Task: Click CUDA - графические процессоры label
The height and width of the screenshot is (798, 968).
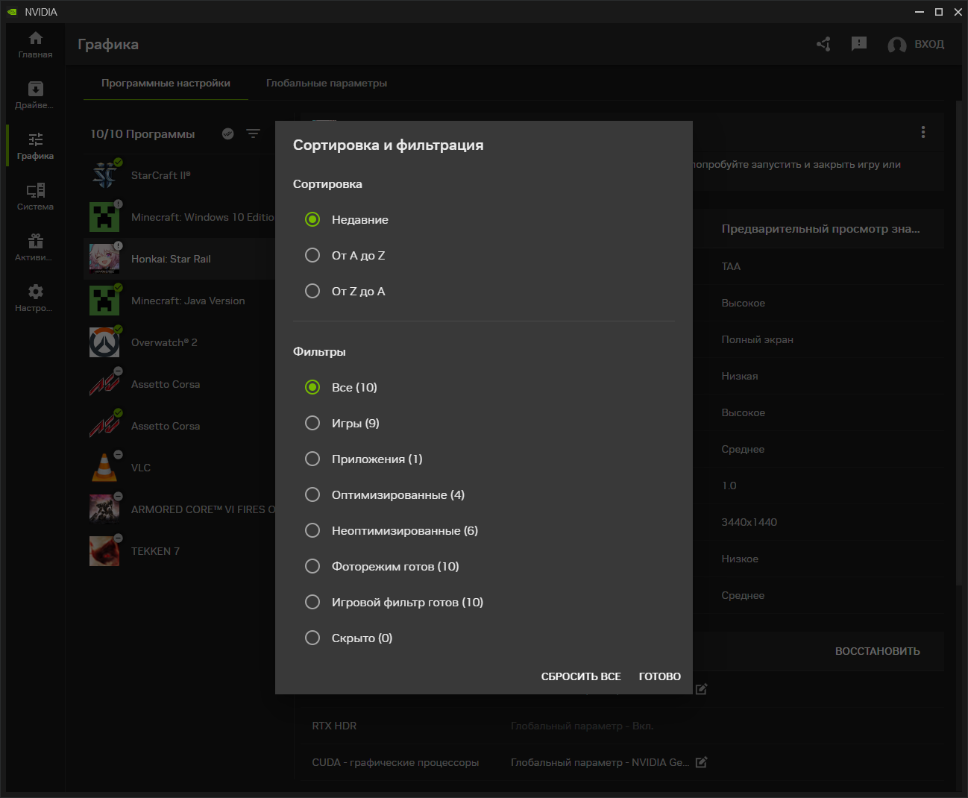Action: coord(395,762)
